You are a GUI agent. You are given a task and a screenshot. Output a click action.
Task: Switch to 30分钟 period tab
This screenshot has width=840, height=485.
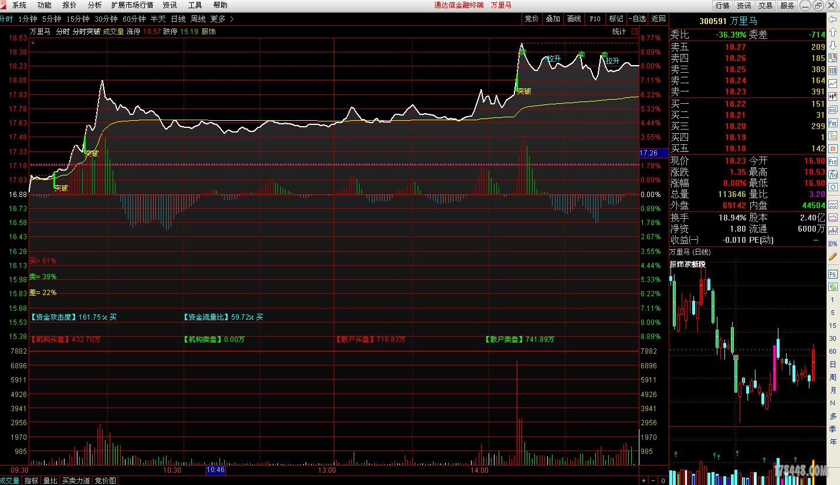click(x=106, y=19)
